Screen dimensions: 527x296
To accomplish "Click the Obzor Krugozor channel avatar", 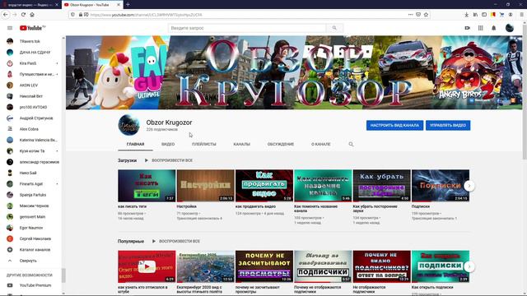I will point(128,125).
